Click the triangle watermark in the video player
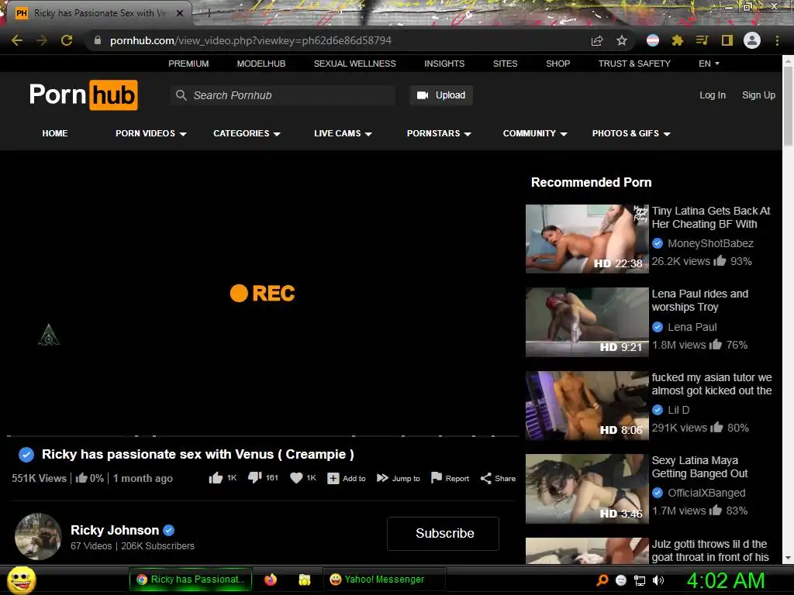The image size is (794, 595). pyautogui.click(x=49, y=335)
